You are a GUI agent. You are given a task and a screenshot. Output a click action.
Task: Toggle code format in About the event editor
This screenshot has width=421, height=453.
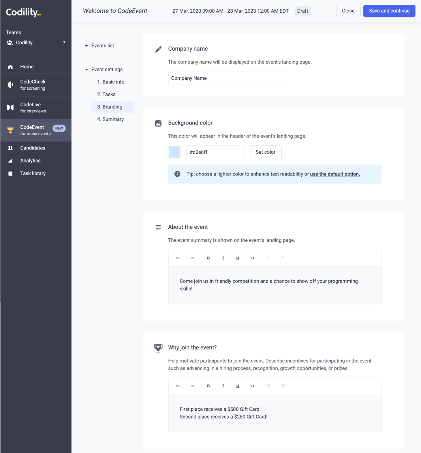point(252,258)
